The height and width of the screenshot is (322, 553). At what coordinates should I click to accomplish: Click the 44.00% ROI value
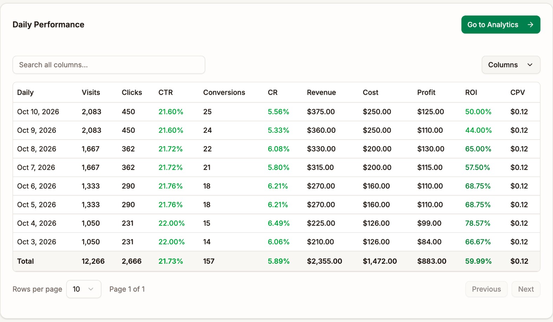click(x=479, y=130)
